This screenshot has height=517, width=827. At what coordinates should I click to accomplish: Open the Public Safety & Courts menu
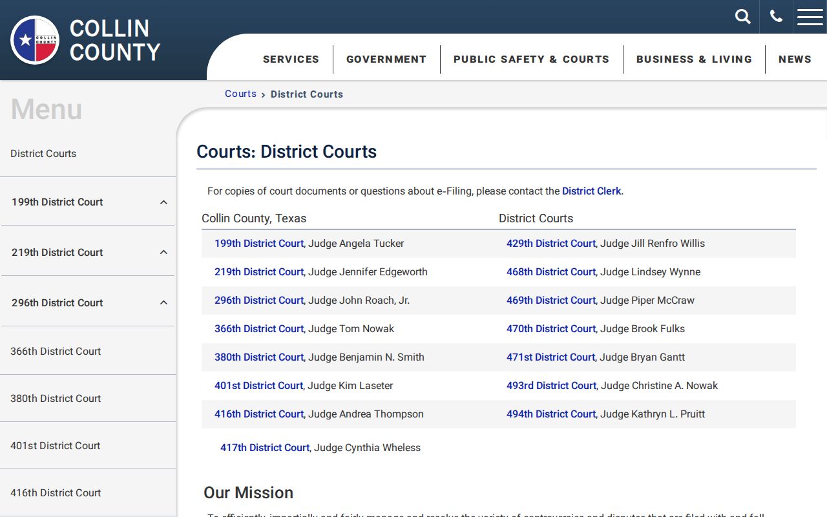(531, 59)
